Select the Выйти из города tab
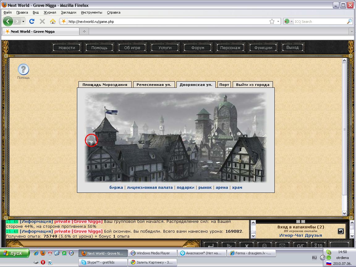 pyautogui.click(x=253, y=84)
